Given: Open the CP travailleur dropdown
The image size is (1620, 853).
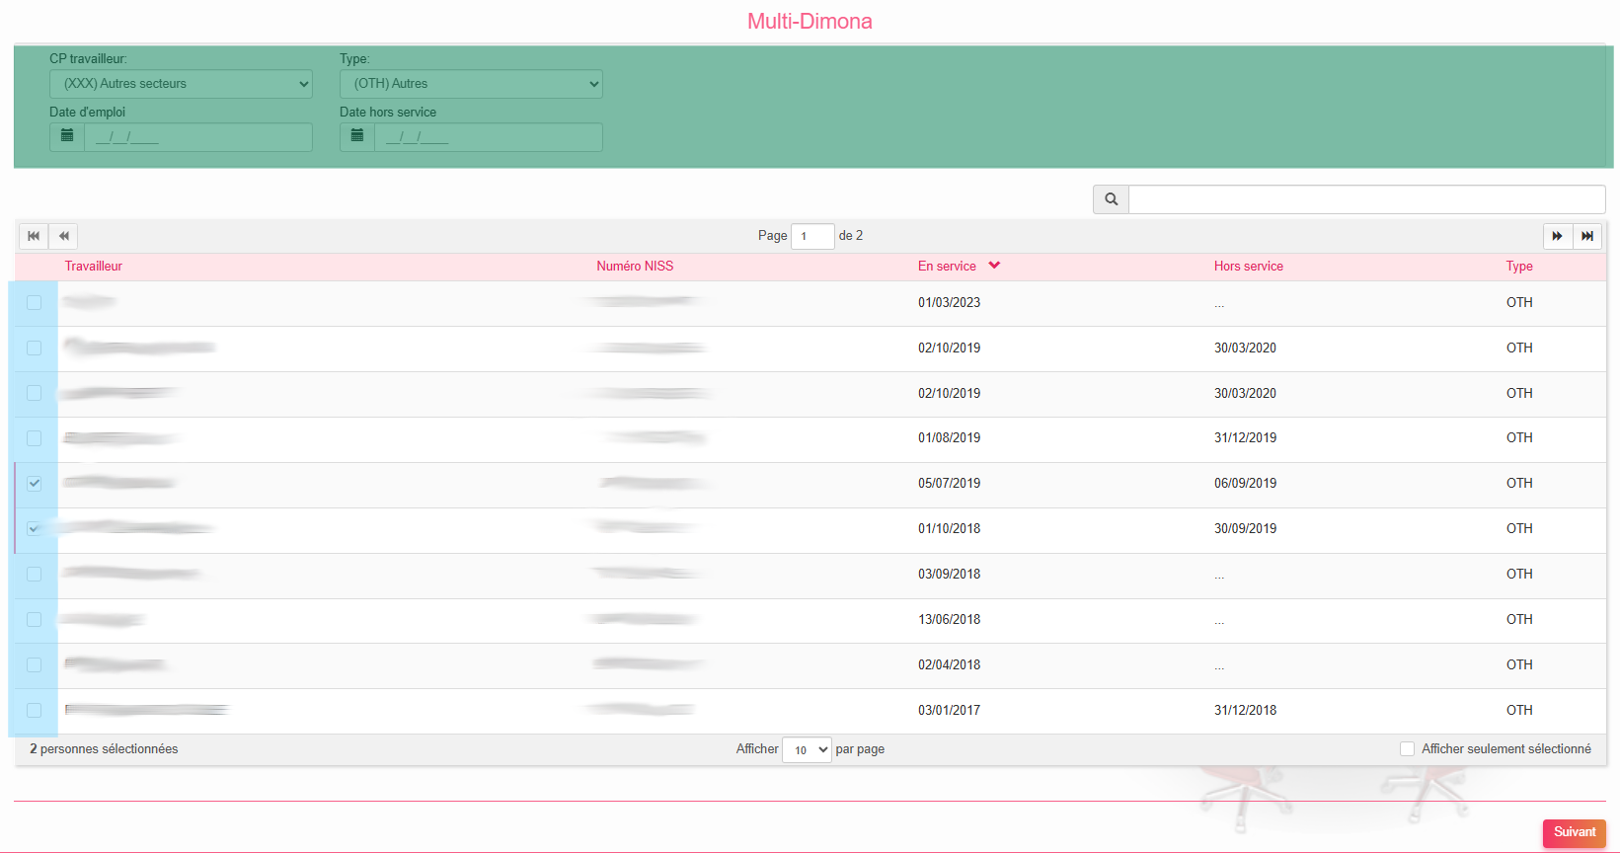Looking at the screenshot, I should [x=181, y=84].
